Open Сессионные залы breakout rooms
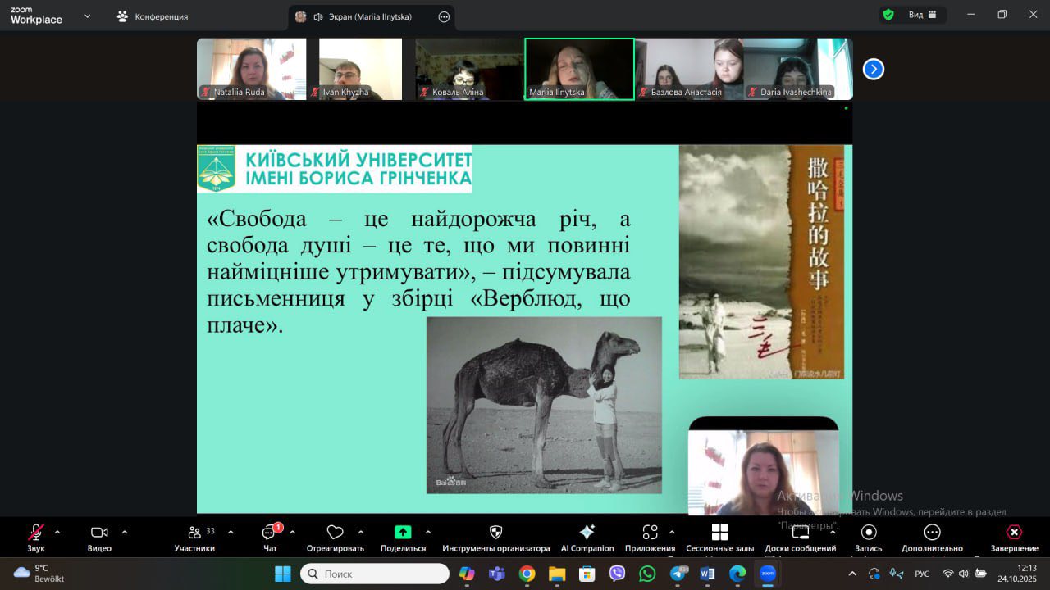Screen dimensions: 1050x590 [x=719, y=533]
